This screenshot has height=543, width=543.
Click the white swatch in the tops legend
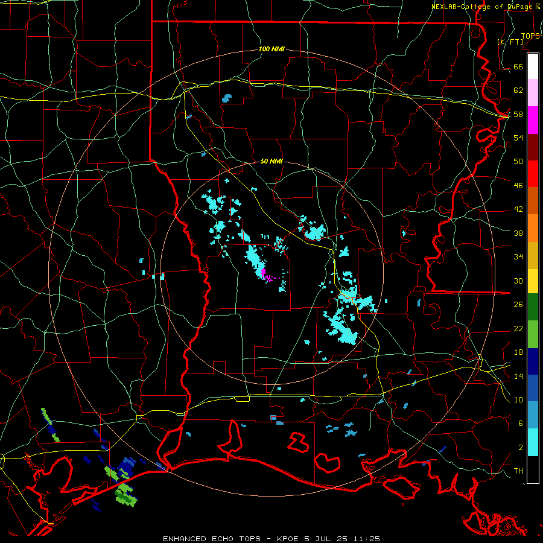(x=533, y=66)
